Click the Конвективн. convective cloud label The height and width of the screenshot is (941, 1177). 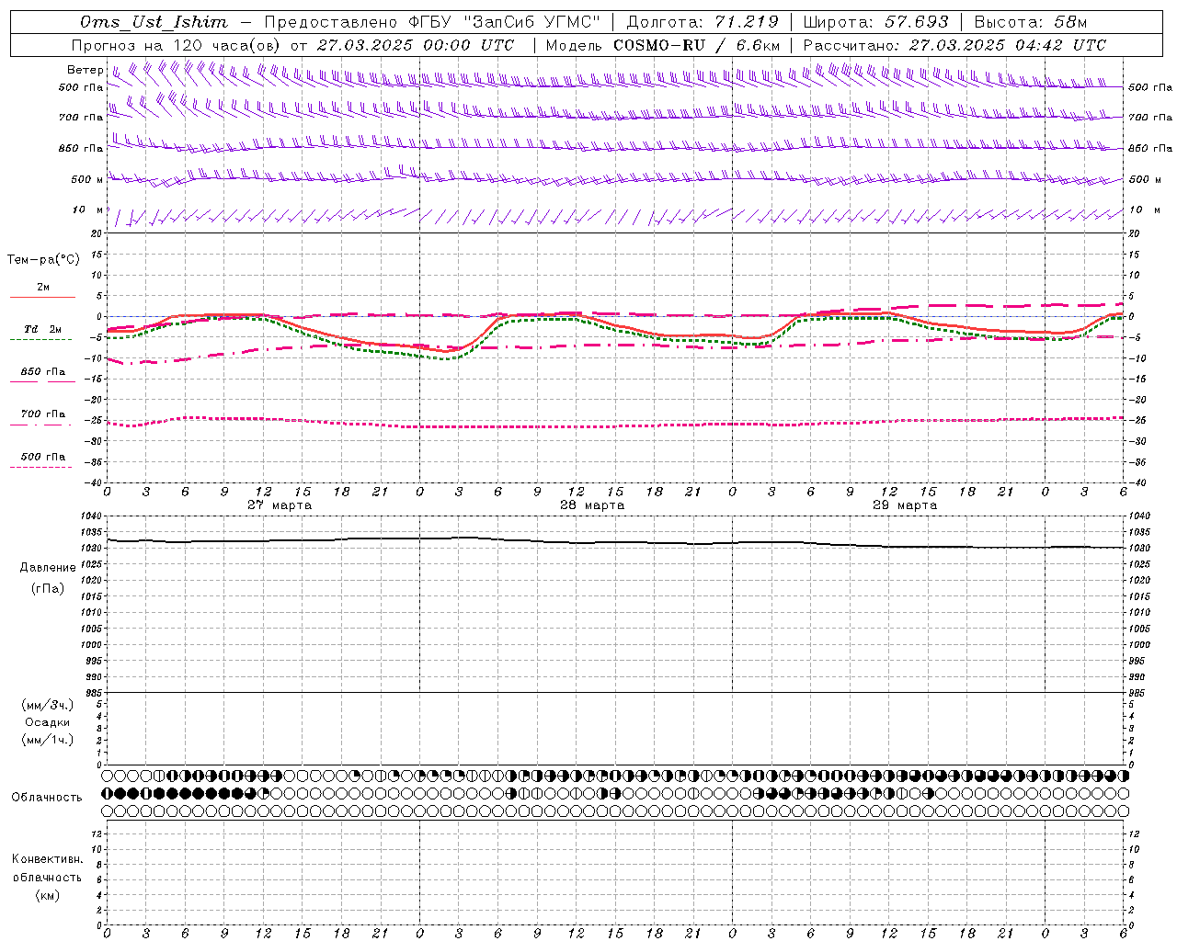click(48, 859)
